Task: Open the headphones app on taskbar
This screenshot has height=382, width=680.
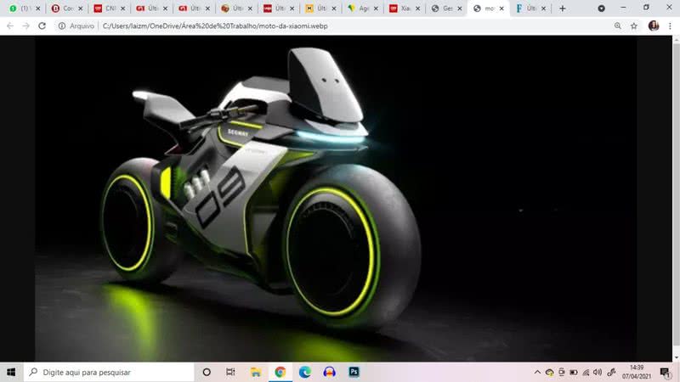Action: [x=330, y=372]
